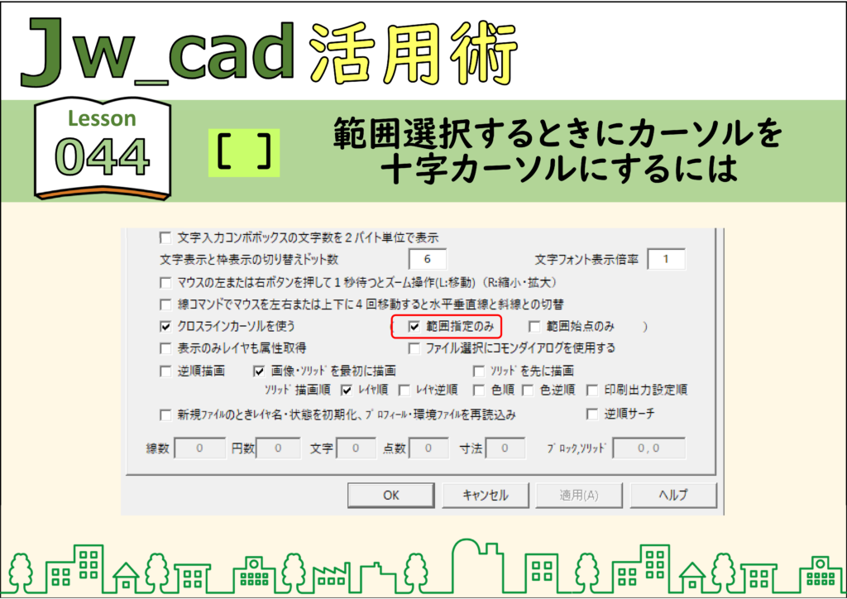Viewport: 847px width, 599px height.
Task: Check ファイル選択にコモンダイアログを使用する
Action: pyautogui.click(x=414, y=348)
